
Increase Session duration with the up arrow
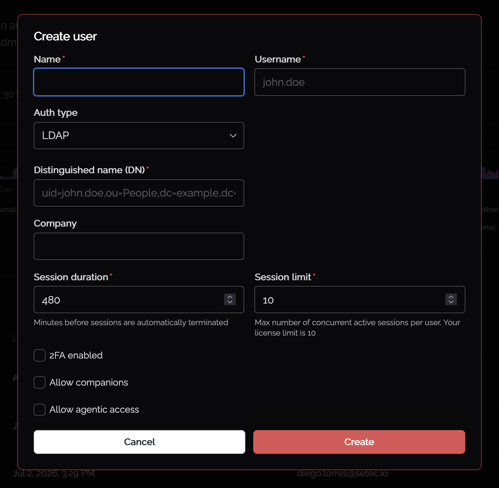click(230, 296)
